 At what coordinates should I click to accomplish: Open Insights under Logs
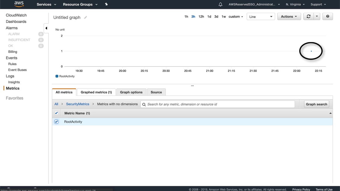14,82
